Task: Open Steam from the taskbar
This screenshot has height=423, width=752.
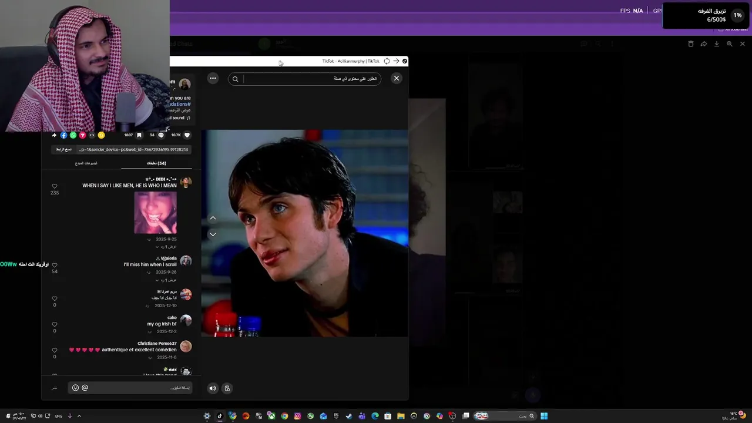Action: tap(349, 416)
